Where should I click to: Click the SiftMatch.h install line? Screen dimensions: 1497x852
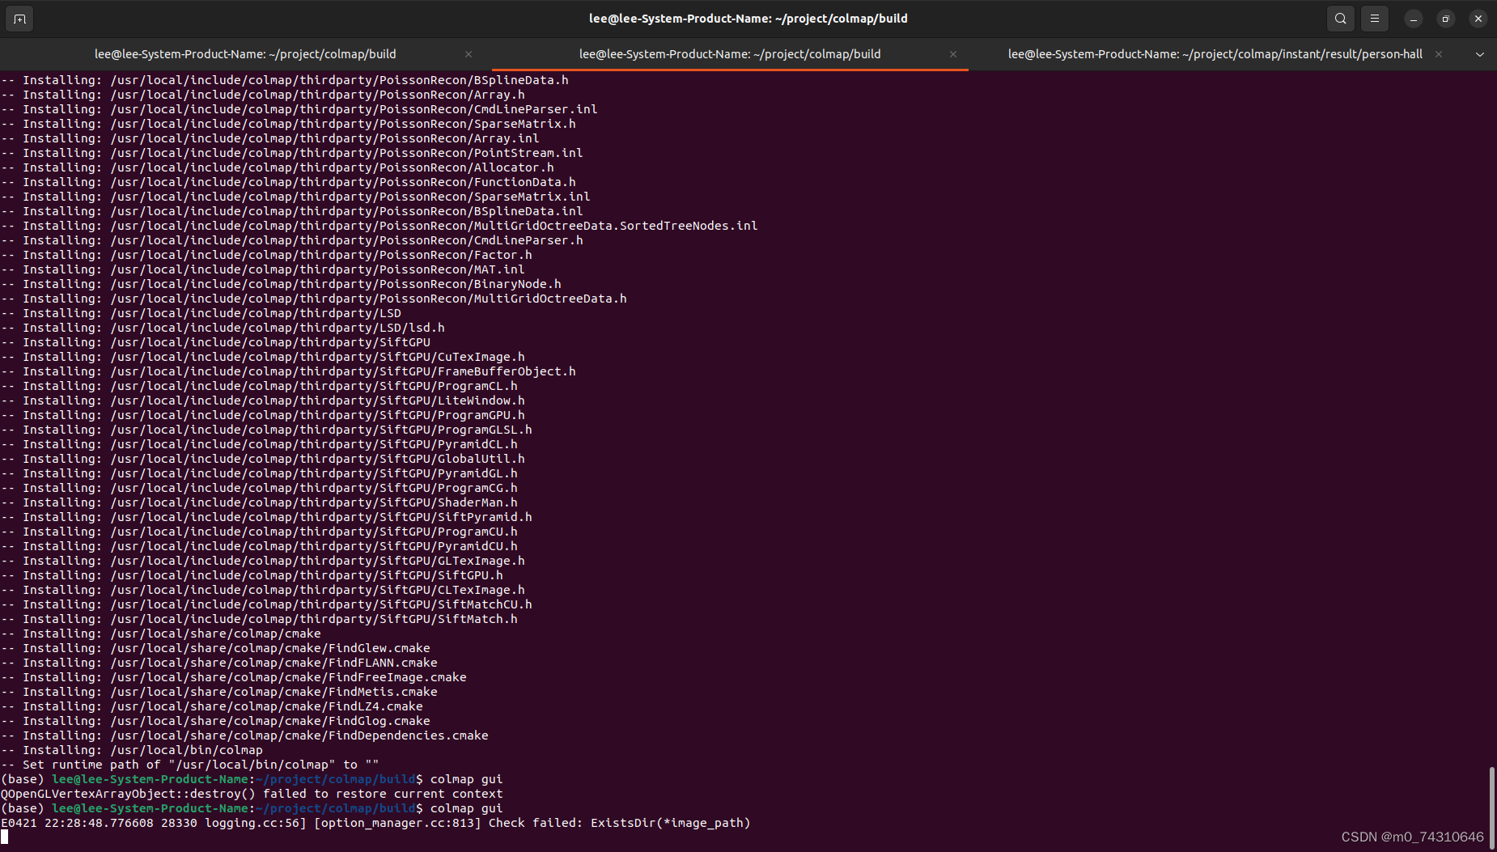pos(259,619)
